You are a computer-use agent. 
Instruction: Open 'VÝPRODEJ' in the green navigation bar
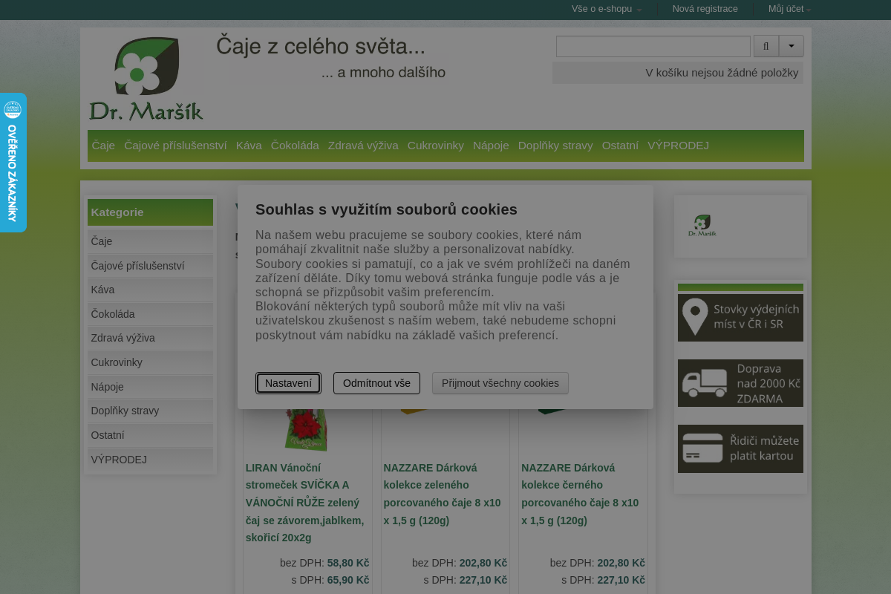click(679, 146)
